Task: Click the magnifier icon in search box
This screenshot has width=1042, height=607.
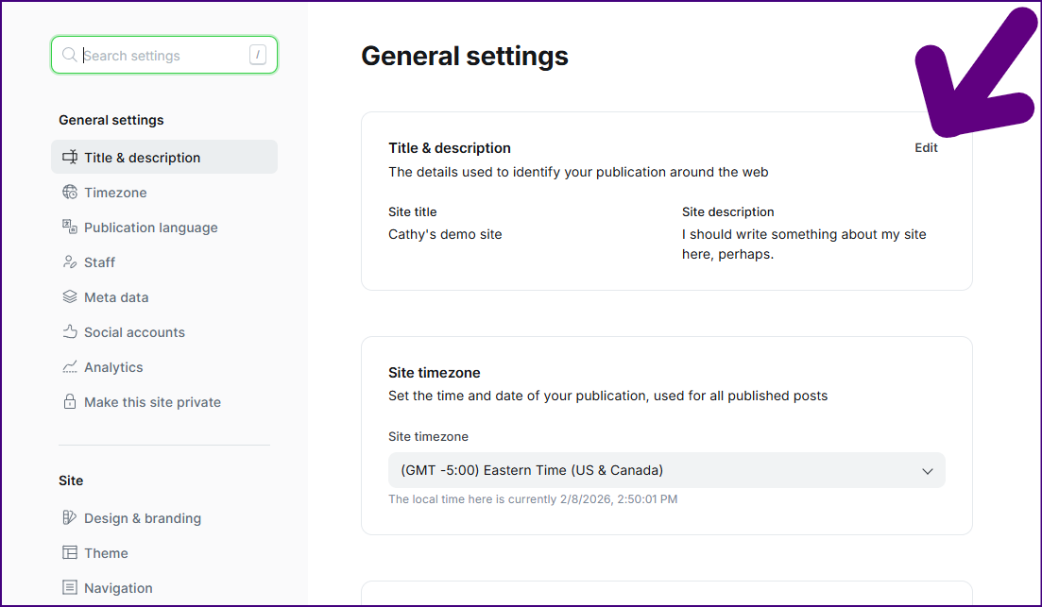Action: 69,56
